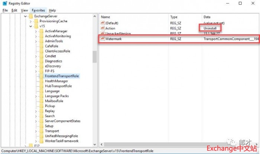This screenshot has width=260, height=154.
Task: Click the Registry Editor app icon in title bar
Action: 4,3
